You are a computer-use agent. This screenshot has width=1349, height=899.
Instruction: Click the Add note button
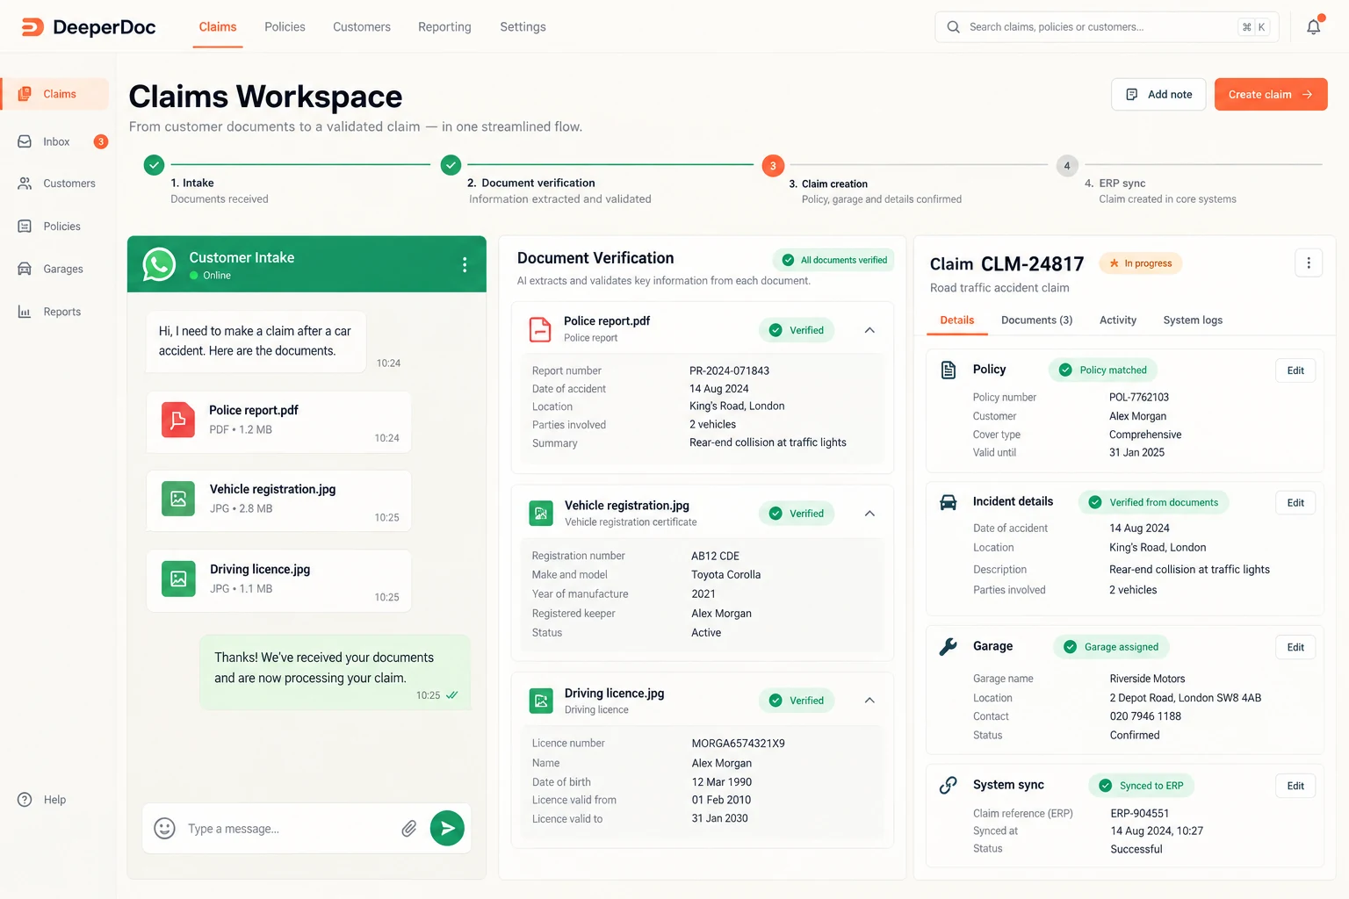(1158, 95)
